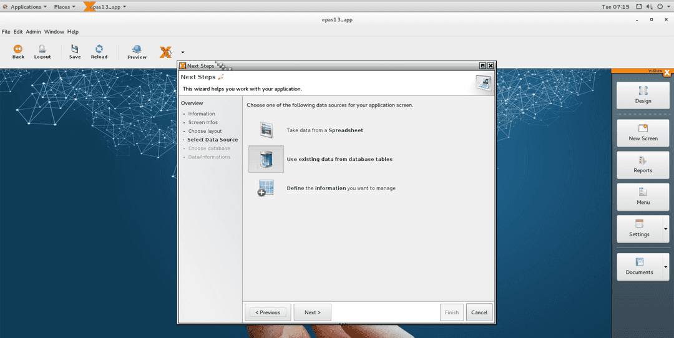Open the Admin menu

pos(33,32)
